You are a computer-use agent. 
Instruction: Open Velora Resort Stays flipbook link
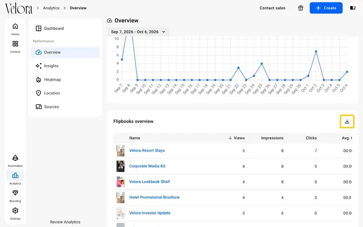tap(147, 150)
